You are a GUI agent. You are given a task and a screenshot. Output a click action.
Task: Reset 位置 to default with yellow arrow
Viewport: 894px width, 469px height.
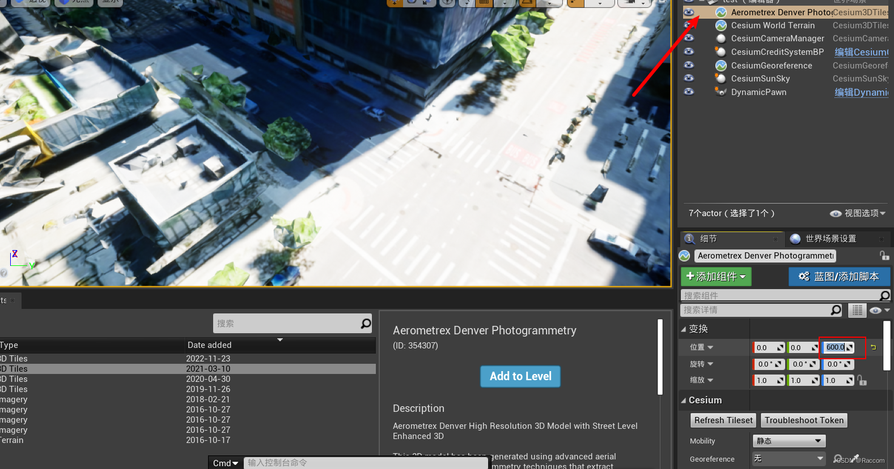[874, 347]
